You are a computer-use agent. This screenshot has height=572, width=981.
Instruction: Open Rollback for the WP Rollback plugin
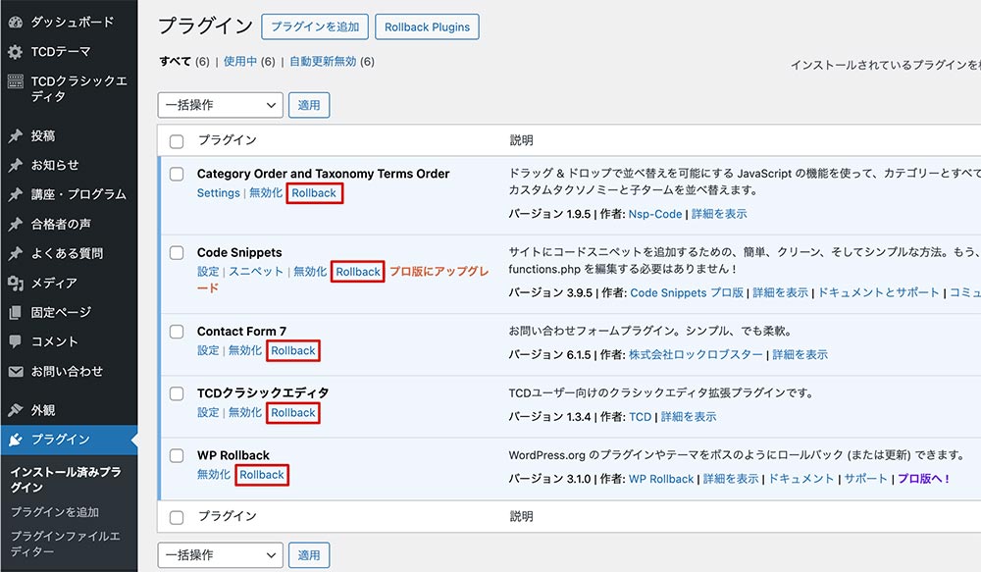(x=261, y=474)
